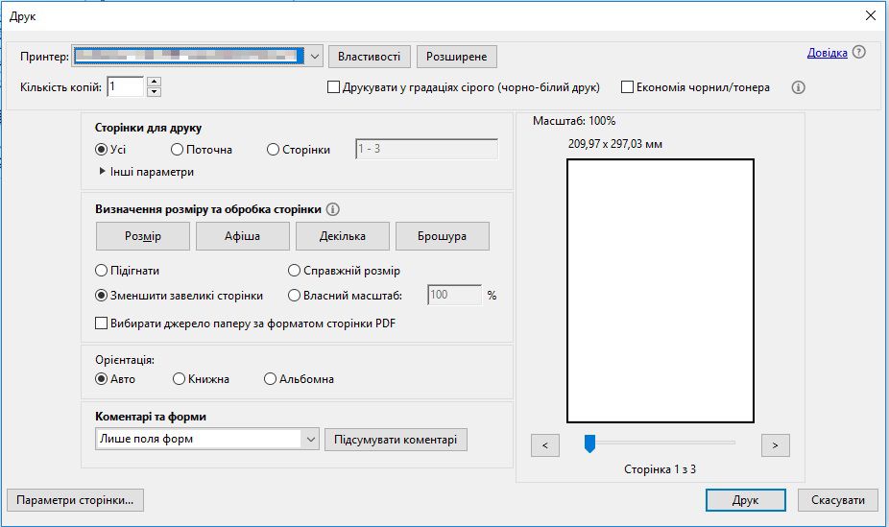This screenshot has width=889, height=527.
Task: Set orientation to Книжна
Action: 179,378
